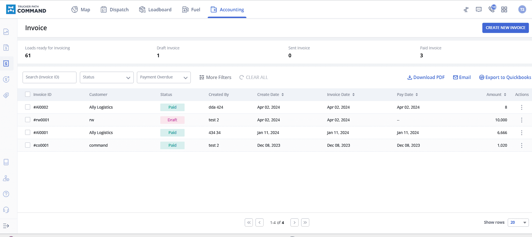The width and height of the screenshot is (532, 237).
Task: Toggle the select-all invoices checkbox
Action: click(28, 94)
